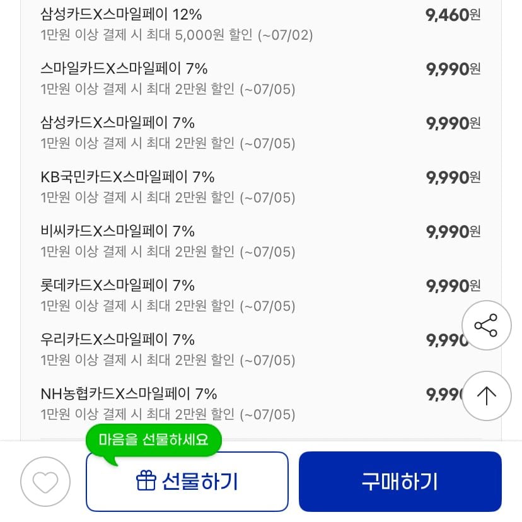
Task: Tap the 5,000원 할인 (~07/02) description text
Action: coord(244,35)
